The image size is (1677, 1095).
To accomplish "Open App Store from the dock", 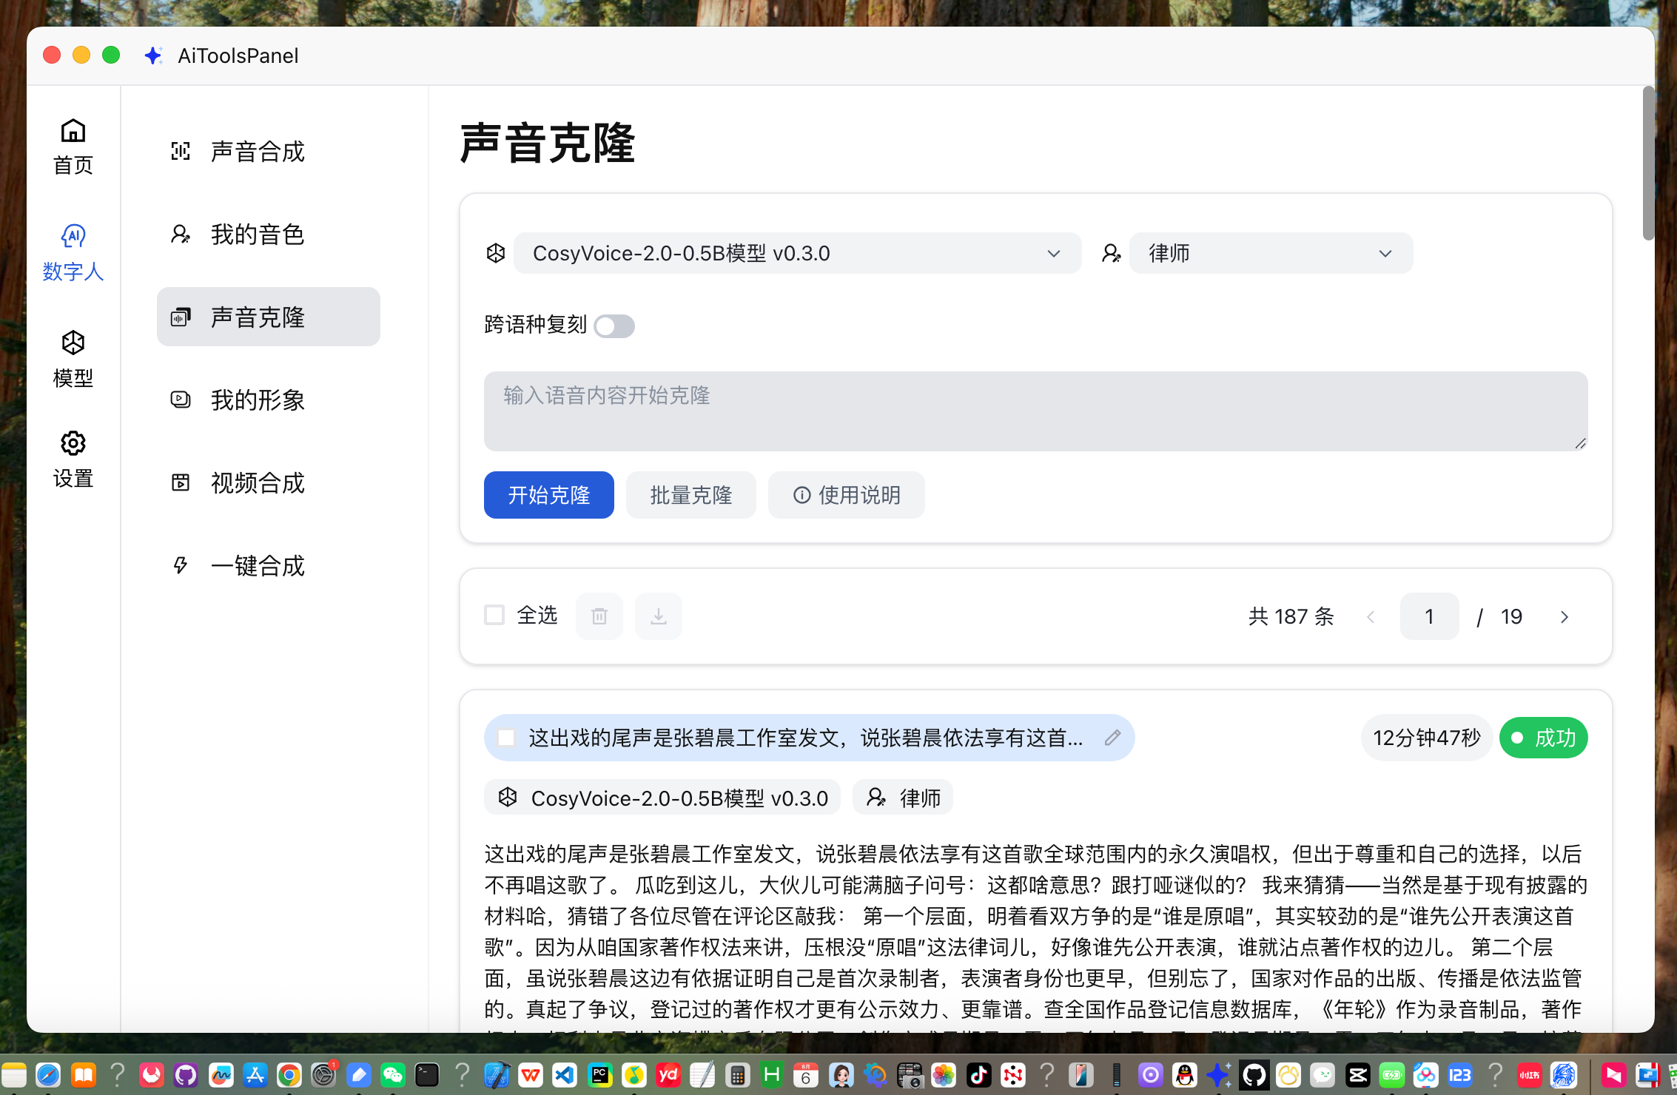I will (255, 1074).
